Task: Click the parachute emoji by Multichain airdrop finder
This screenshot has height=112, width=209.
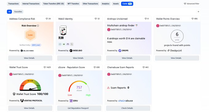Action: 136,25
